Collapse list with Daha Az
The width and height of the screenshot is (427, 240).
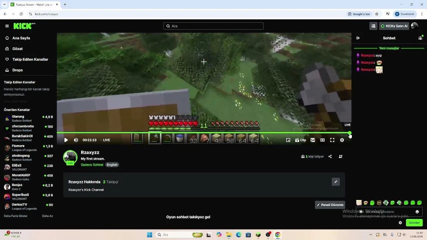[x=47, y=216]
